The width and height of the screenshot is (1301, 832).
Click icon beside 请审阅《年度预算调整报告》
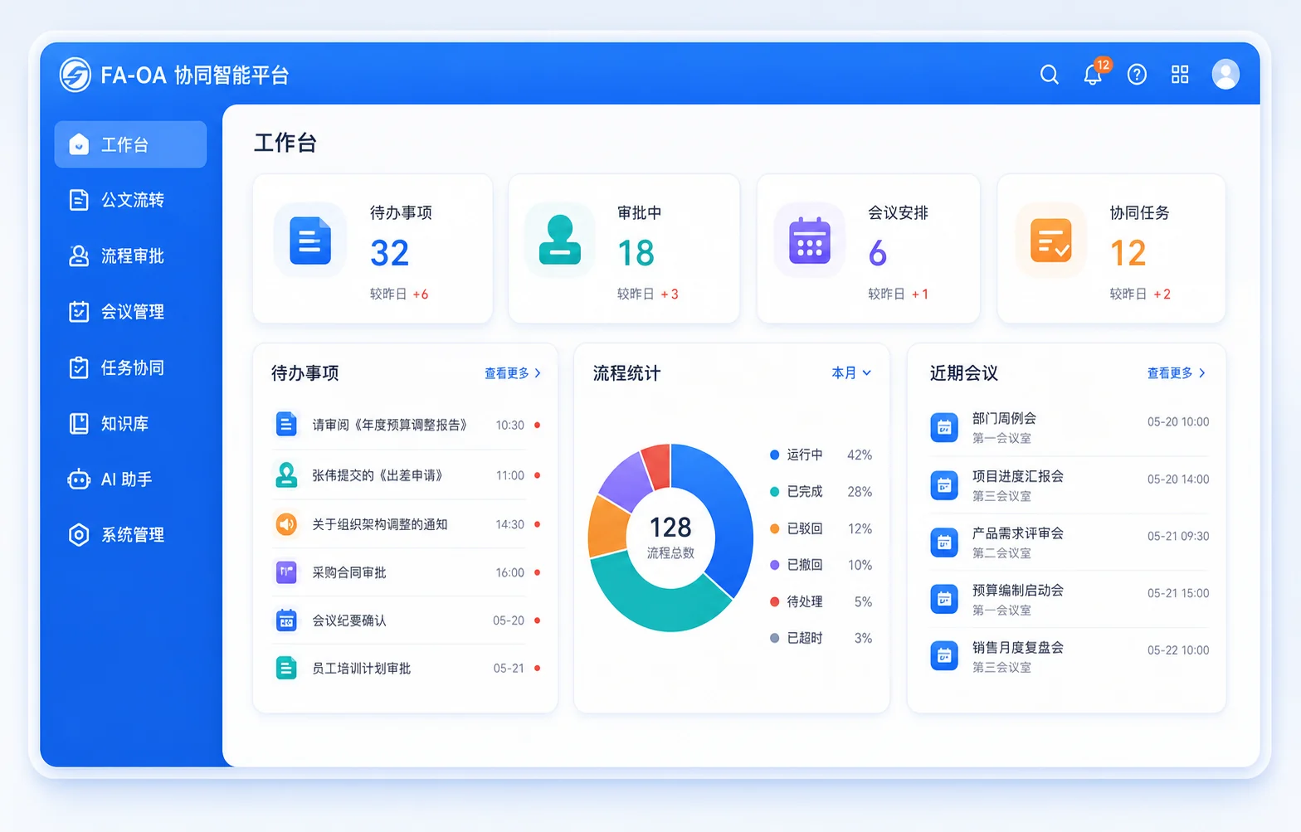tap(286, 424)
